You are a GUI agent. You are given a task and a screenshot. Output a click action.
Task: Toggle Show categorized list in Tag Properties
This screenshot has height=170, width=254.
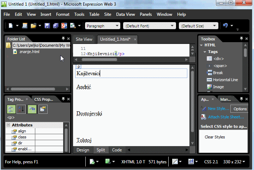click(11, 109)
